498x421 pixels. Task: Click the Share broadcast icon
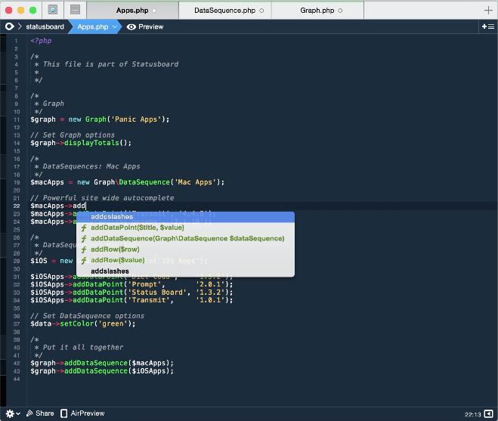tap(29, 413)
